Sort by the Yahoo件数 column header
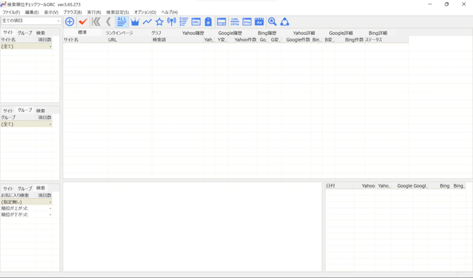The width and height of the screenshot is (473, 278). point(242,40)
